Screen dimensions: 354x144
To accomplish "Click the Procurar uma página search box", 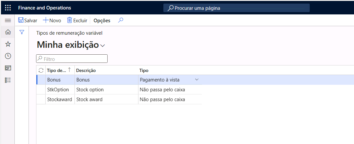I will pyautogui.click(x=236, y=8).
